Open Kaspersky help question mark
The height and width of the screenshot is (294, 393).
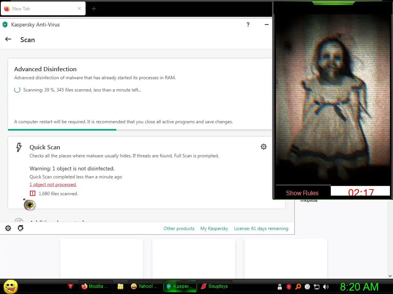[x=248, y=24]
